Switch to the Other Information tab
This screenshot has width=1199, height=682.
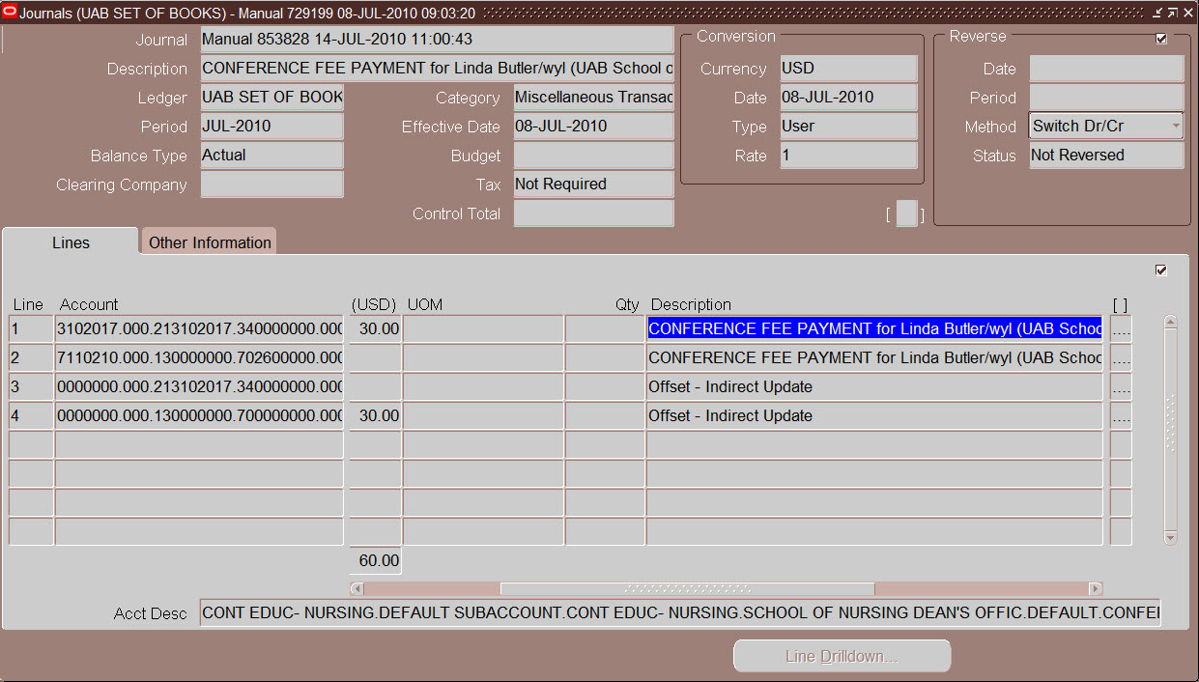(x=210, y=242)
